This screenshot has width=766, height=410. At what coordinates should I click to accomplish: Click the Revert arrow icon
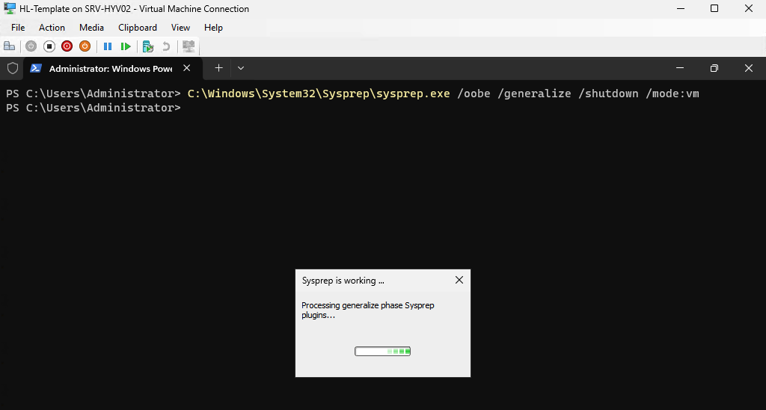pyautogui.click(x=166, y=46)
